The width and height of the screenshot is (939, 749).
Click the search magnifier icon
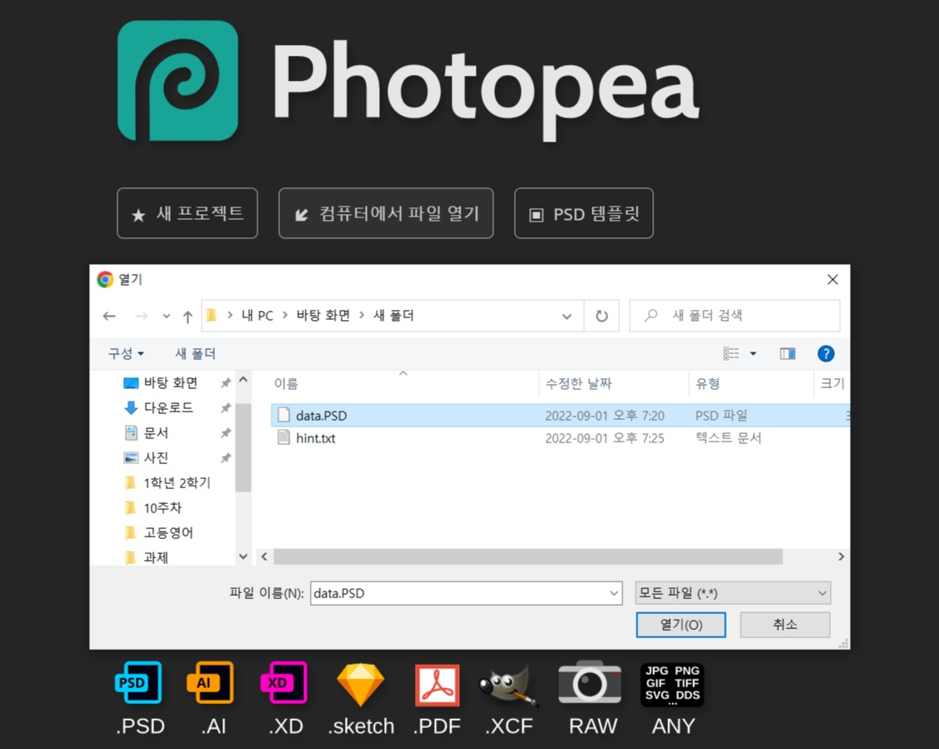tap(651, 316)
